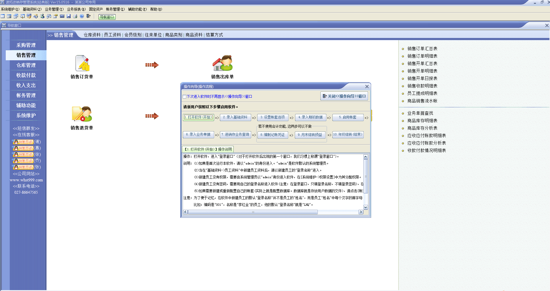Click the blue question-mark help toolbar icon
Image resolution: width=550 pixels, height=291 pixels.
coord(82,16)
